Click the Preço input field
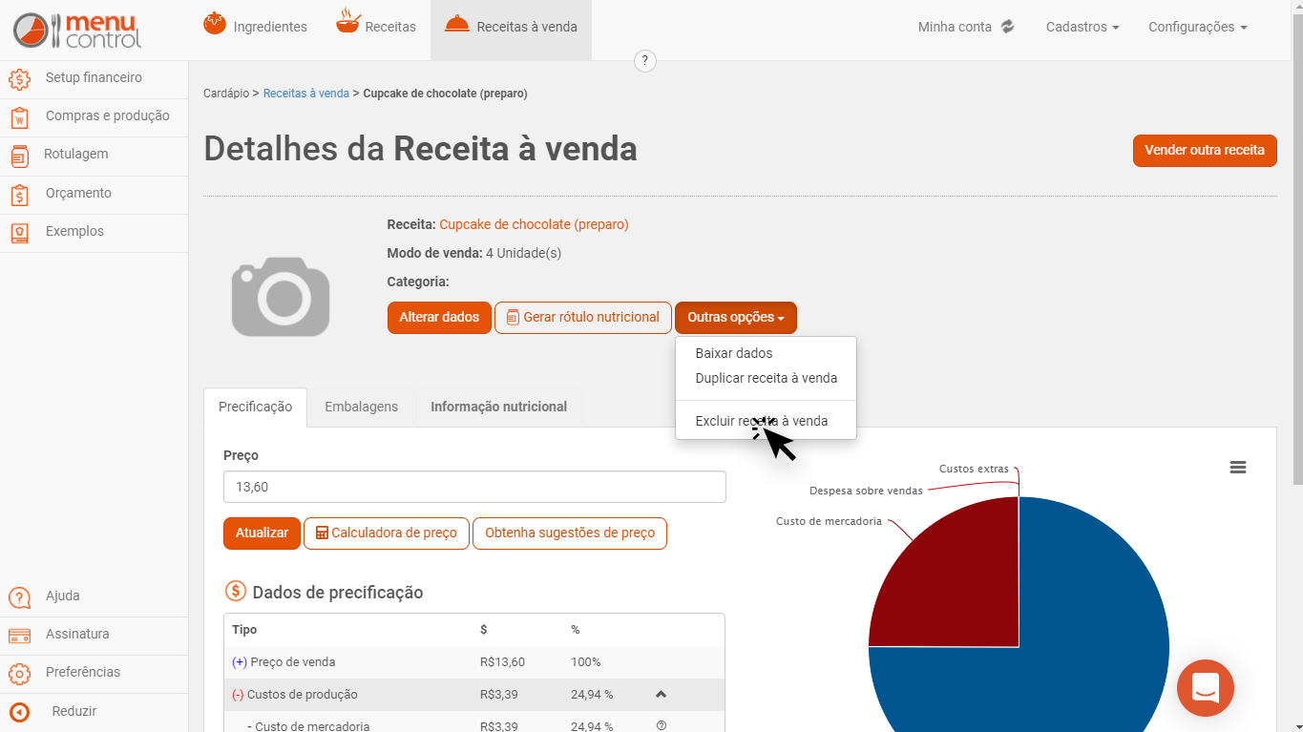 pos(474,487)
